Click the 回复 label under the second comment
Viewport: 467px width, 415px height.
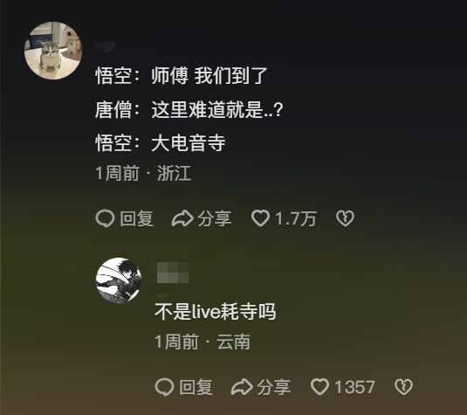coord(196,387)
